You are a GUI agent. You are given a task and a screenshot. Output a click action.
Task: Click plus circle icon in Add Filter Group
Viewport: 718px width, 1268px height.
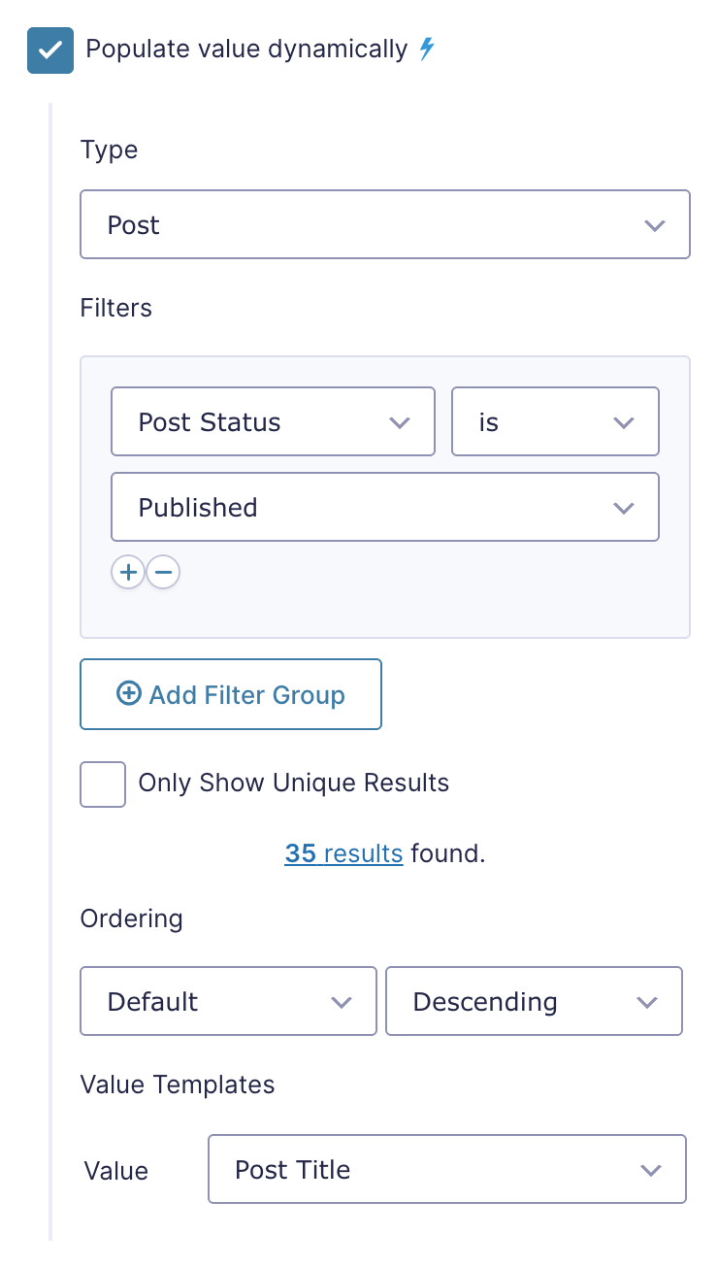pyautogui.click(x=128, y=693)
